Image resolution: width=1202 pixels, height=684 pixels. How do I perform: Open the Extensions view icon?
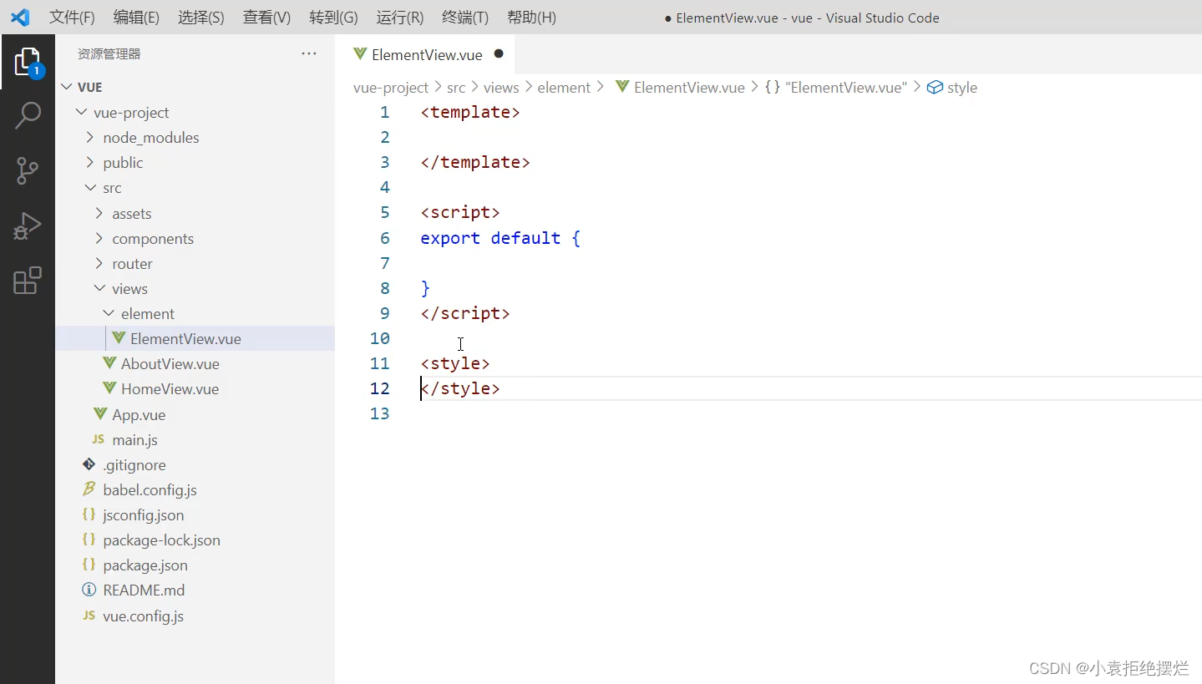tap(28, 281)
